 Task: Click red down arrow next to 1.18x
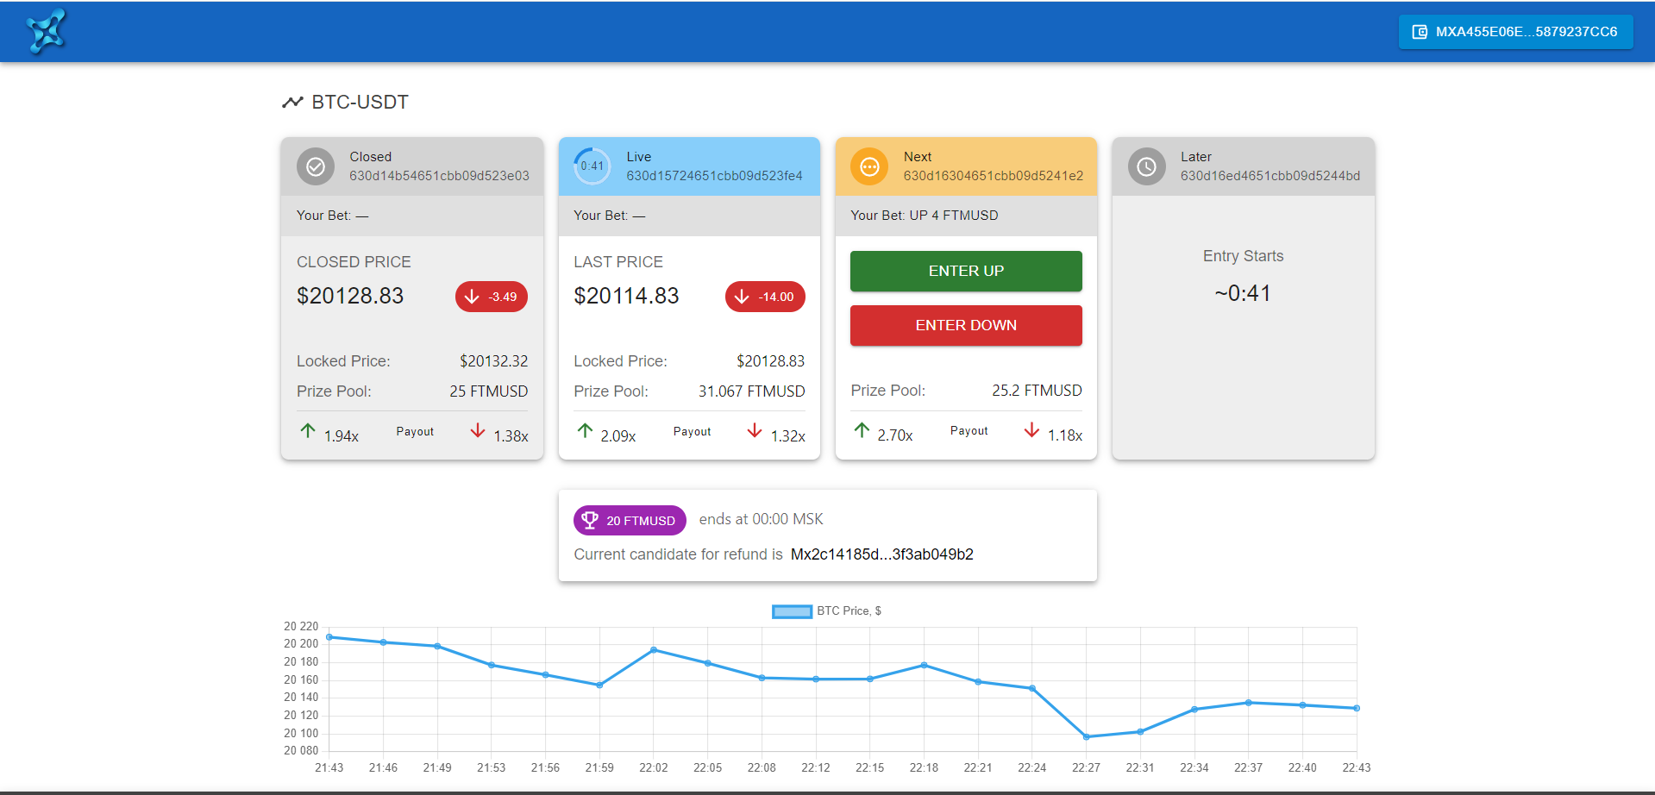[1031, 429]
